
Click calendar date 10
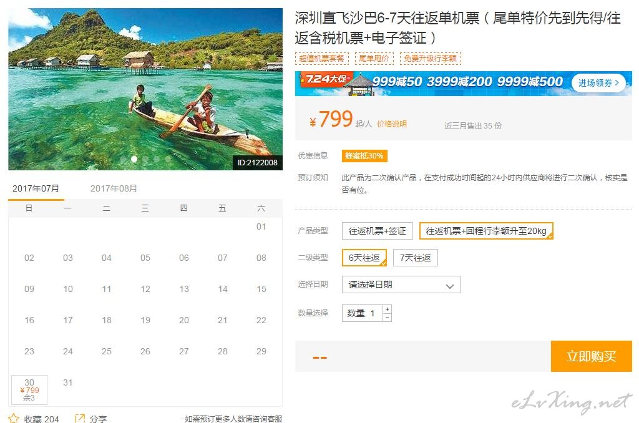67,289
